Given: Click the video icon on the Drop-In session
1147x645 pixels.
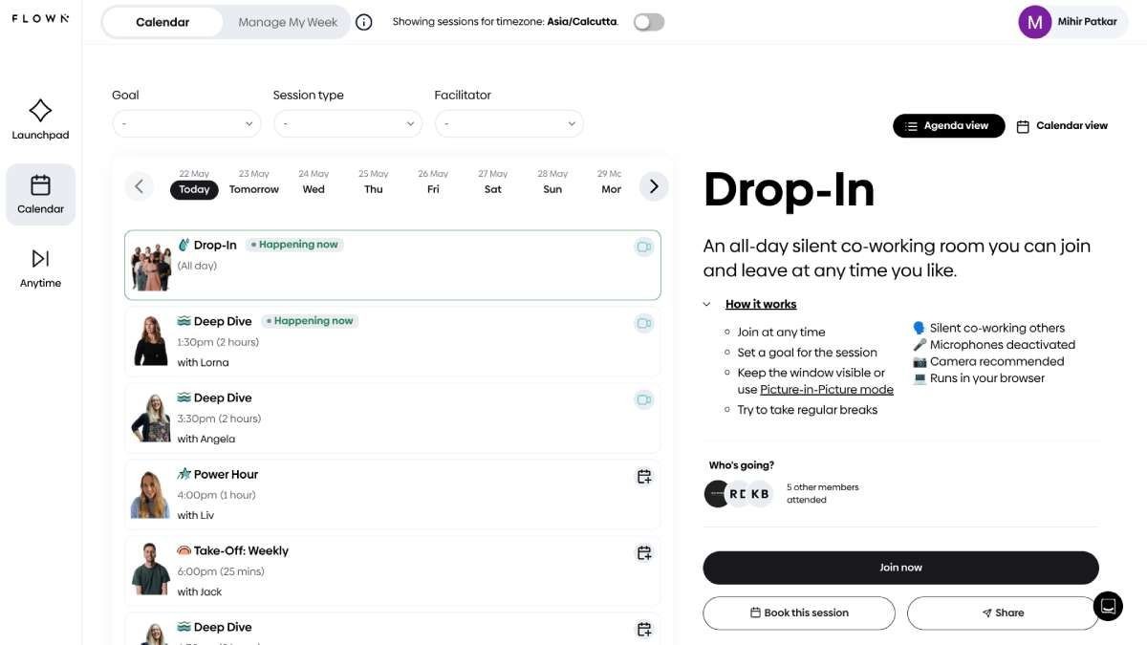Looking at the screenshot, I should tap(644, 247).
